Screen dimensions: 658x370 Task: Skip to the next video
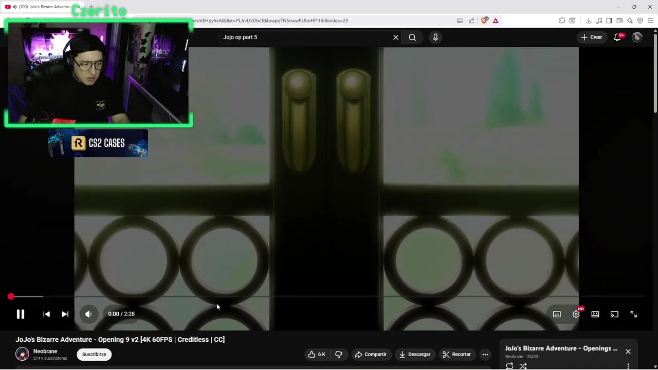pos(65,314)
